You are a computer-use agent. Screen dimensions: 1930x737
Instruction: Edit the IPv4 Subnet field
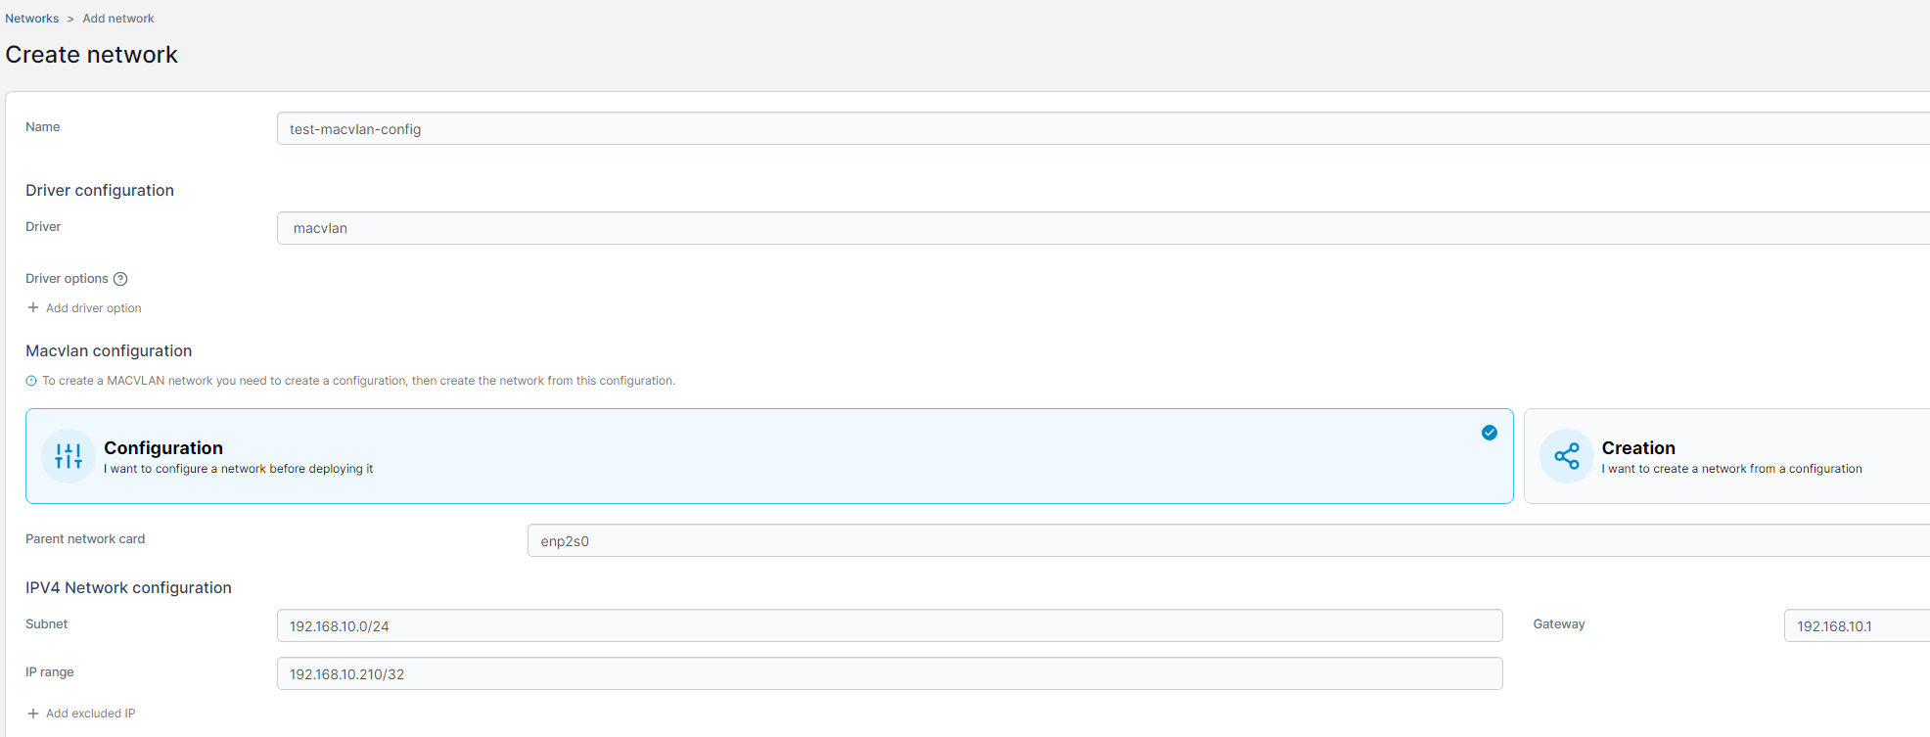tap(890, 625)
